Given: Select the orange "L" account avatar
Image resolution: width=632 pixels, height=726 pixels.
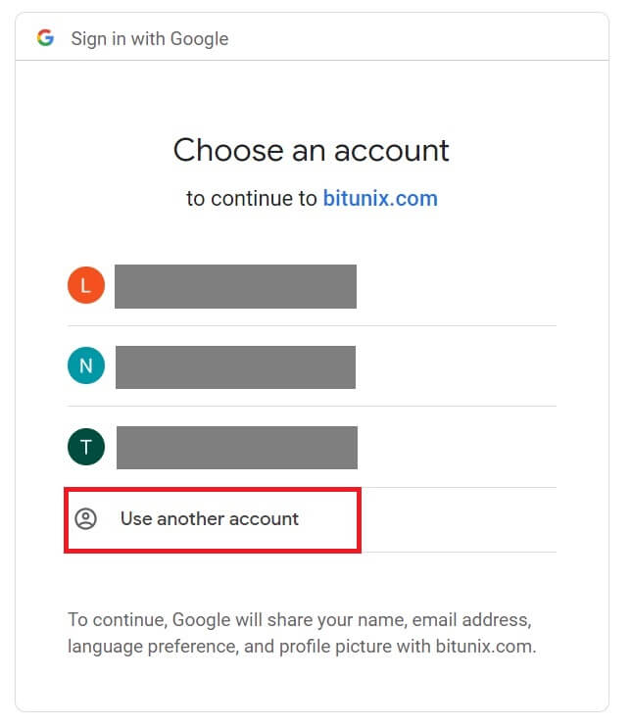Looking at the screenshot, I should click(86, 285).
